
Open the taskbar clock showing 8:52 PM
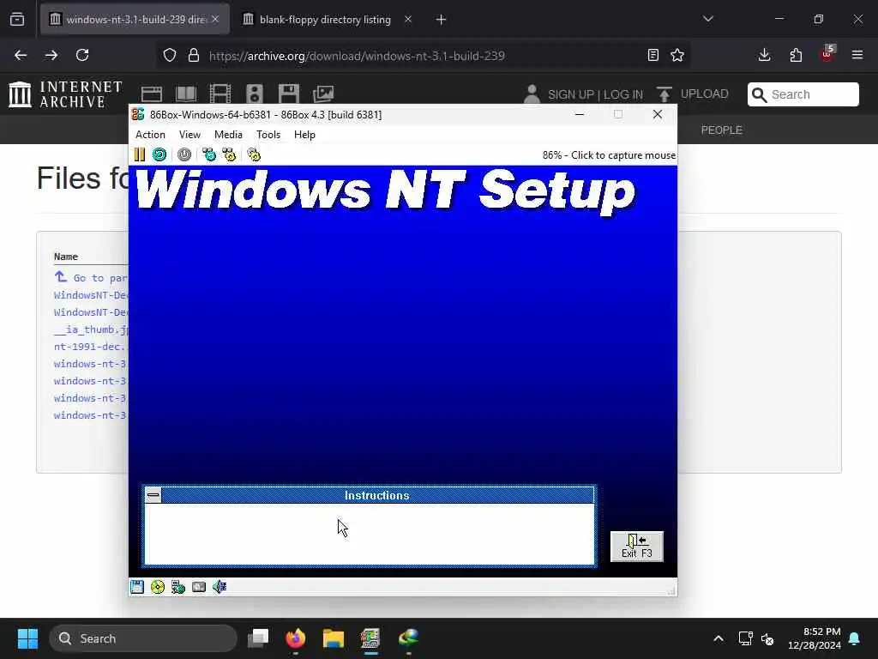[x=815, y=638]
